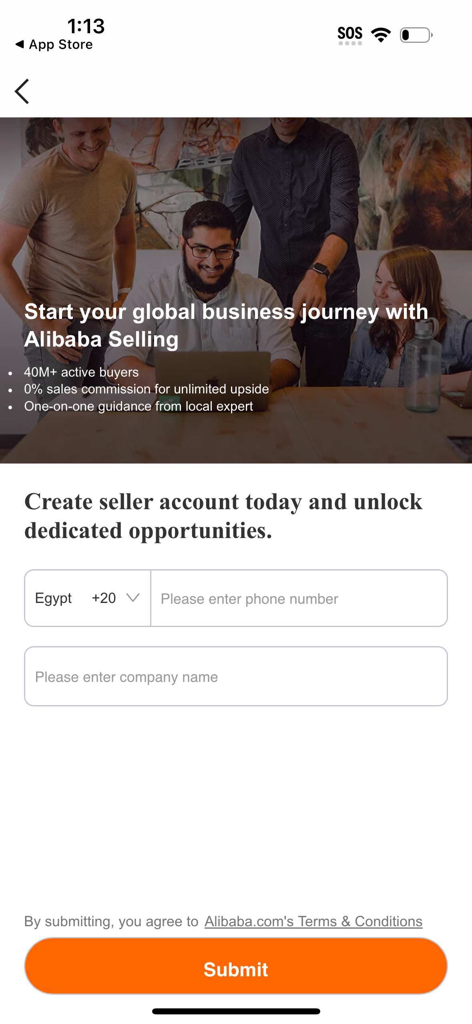The image size is (472, 1024).
Task: Change the +20 dialing code
Action: [103, 598]
